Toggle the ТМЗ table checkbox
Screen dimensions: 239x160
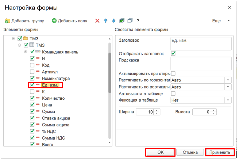coord(26,45)
